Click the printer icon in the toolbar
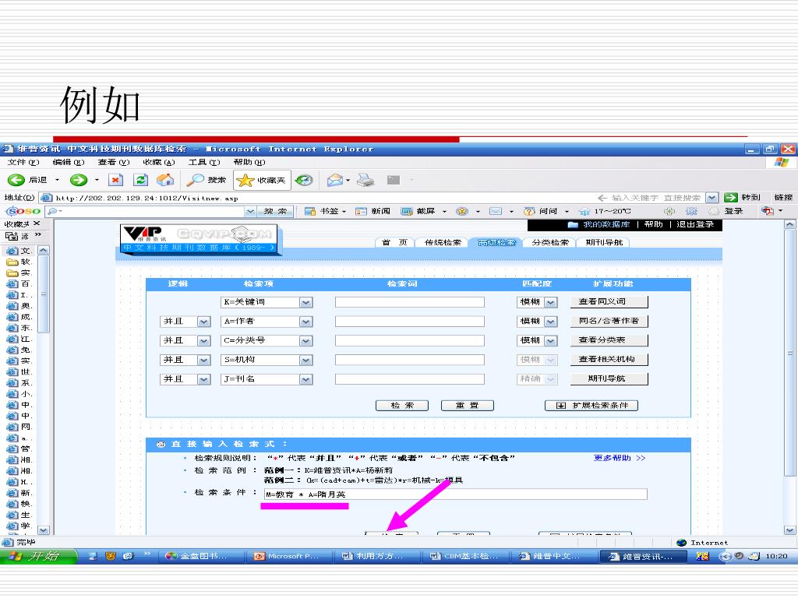Image resolution: width=798 pixels, height=598 pixels. coord(365,180)
